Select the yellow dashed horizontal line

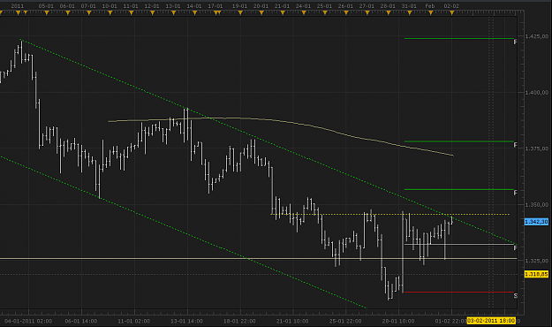(389, 214)
